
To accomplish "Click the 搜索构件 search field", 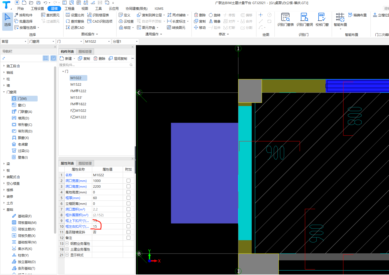I will 94,65.
